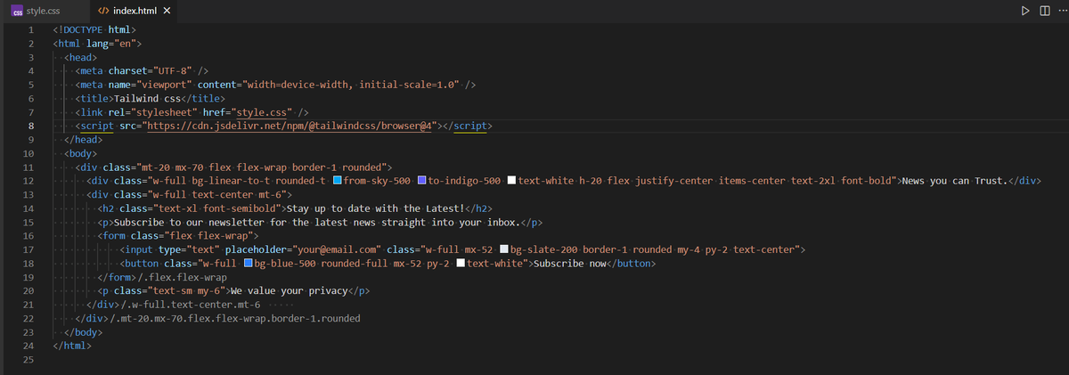The height and width of the screenshot is (375, 1069).
Task: Open color picker for from-sky-500 swatch
Action: (338, 181)
